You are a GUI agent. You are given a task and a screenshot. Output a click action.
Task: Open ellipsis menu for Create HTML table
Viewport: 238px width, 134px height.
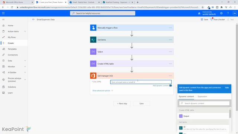[x=170, y=64]
